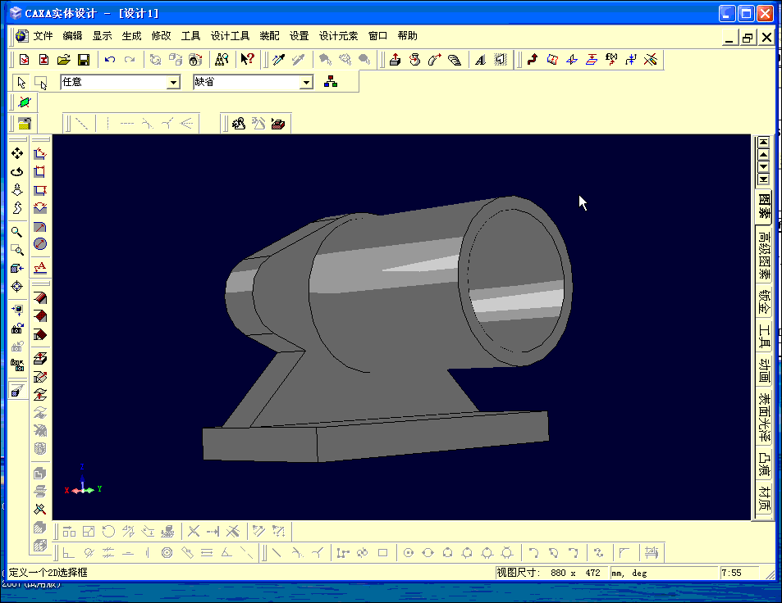Viewport: 782px width, 603px height.
Task: Click the blend edges icon
Action: tap(40, 297)
